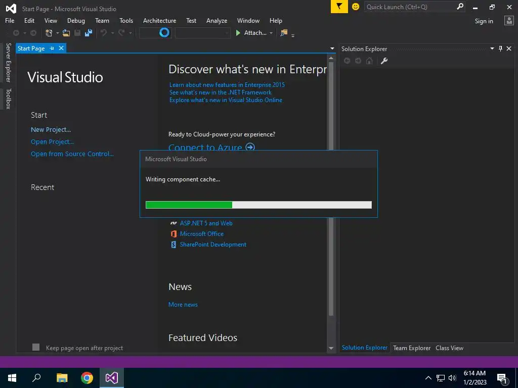Viewport: 518px width, 388px height.
Task: Click the More news link
Action: pyautogui.click(x=183, y=305)
